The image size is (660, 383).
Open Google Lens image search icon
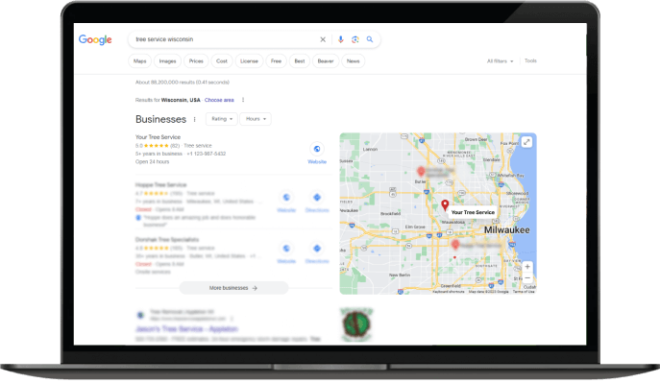pos(355,39)
